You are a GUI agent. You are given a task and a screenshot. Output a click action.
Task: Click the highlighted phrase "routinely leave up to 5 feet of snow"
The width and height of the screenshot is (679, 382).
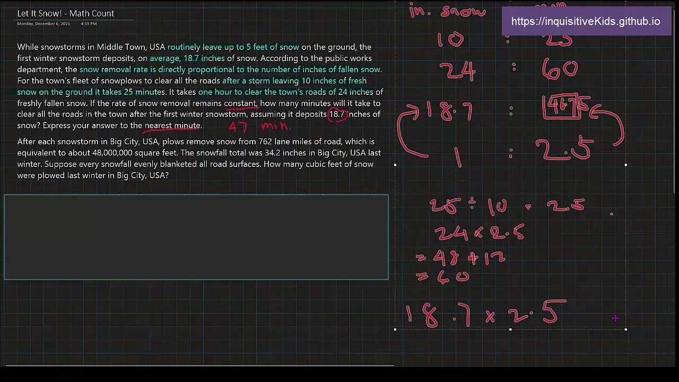coord(233,47)
